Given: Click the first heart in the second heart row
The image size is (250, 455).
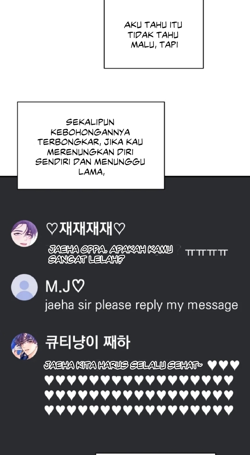Looking at the screenshot, I should [49, 380].
